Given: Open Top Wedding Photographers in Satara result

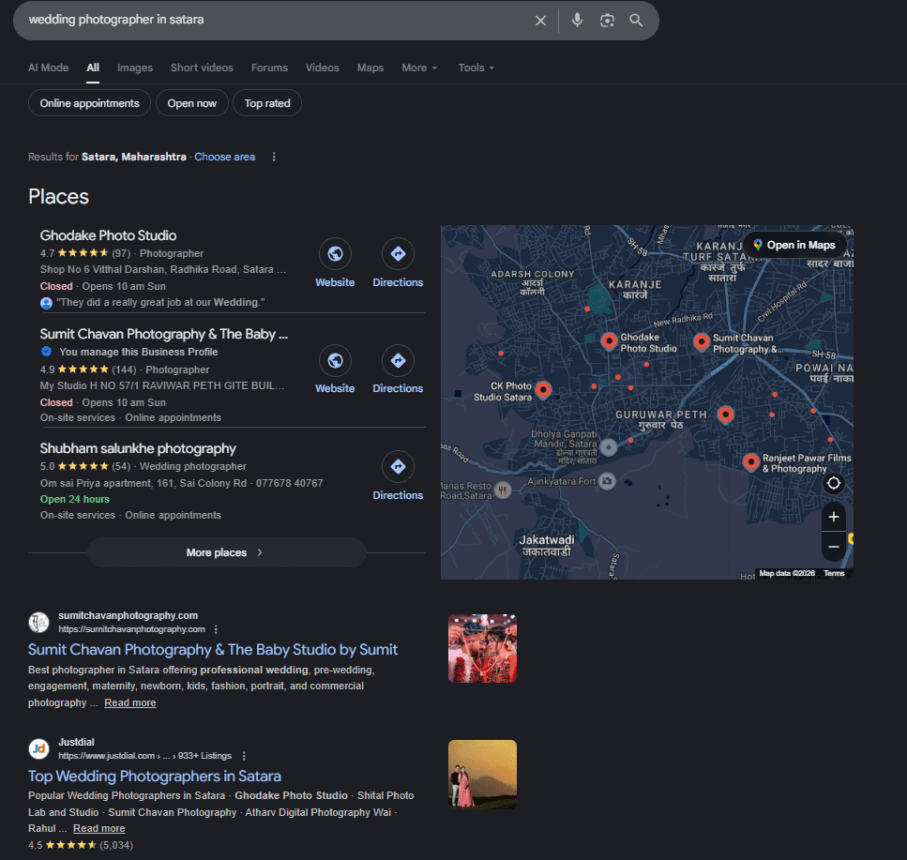Looking at the screenshot, I should pos(155,777).
